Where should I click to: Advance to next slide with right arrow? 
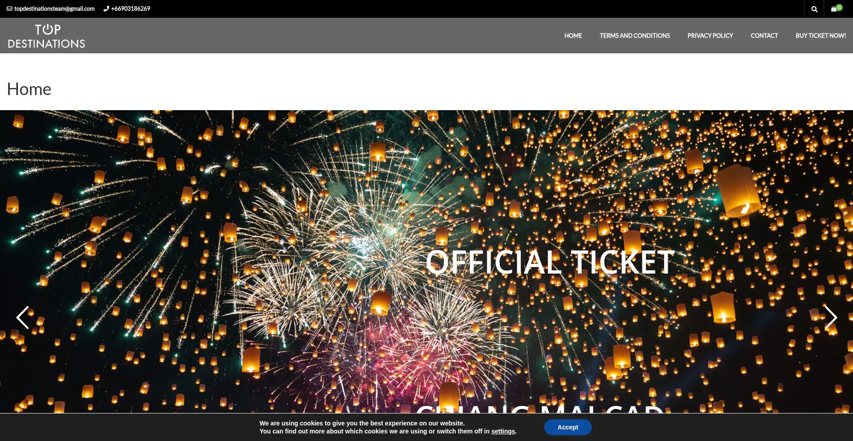(x=830, y=317)
